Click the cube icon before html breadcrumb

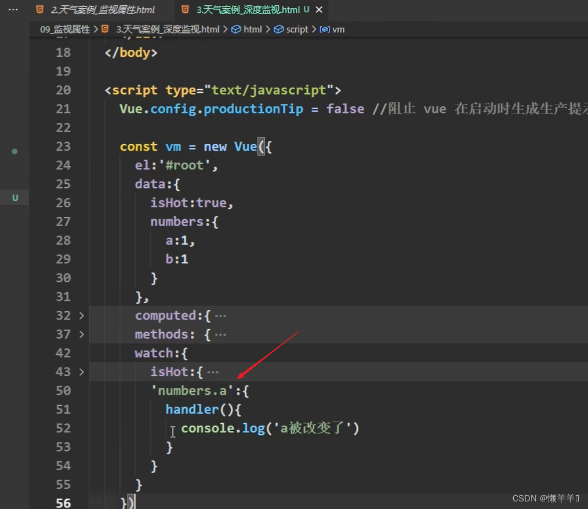tap(236, 29)
